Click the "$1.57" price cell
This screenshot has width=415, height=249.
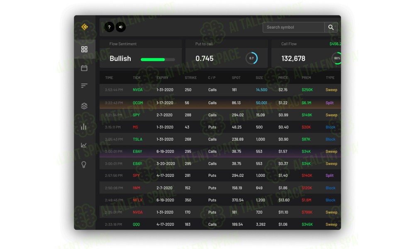coord(283,151)
